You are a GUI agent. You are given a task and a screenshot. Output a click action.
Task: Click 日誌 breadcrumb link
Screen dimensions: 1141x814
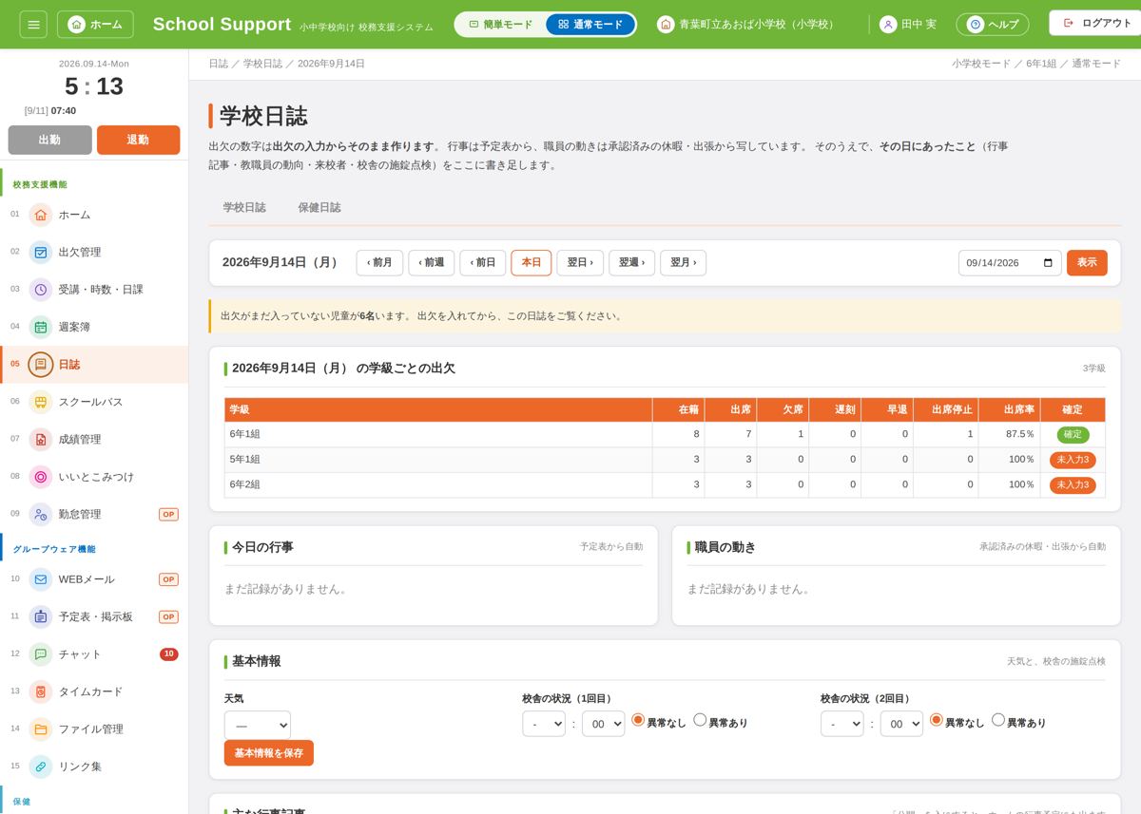tap(219, 64)
